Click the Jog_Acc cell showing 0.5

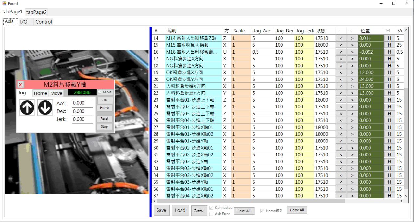[x=262, y=52]
